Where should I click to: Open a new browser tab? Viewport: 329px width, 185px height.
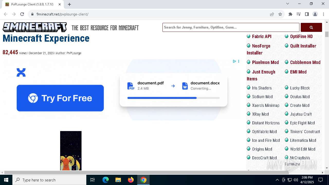[69, 4]
